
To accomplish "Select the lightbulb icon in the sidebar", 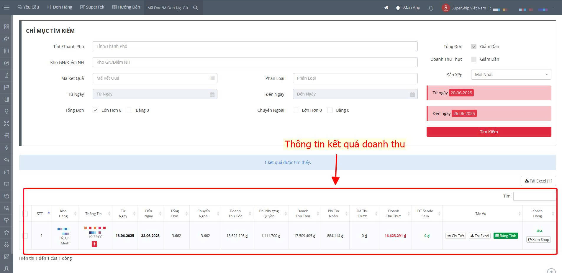I will point(6,111).
